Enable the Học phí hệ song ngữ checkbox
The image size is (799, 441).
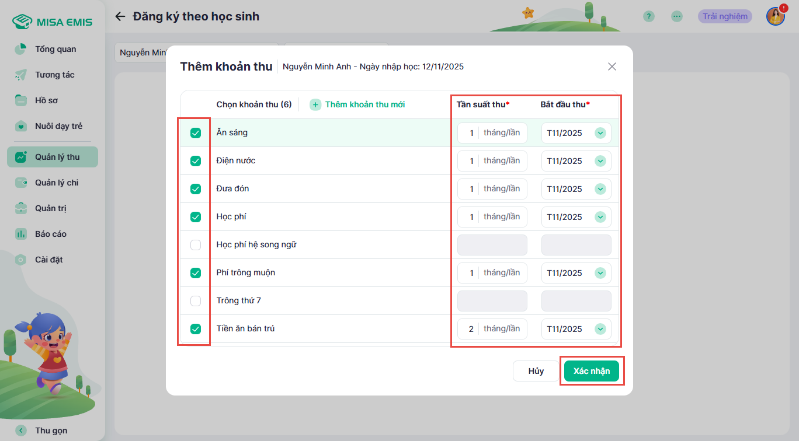click(196, 245)
